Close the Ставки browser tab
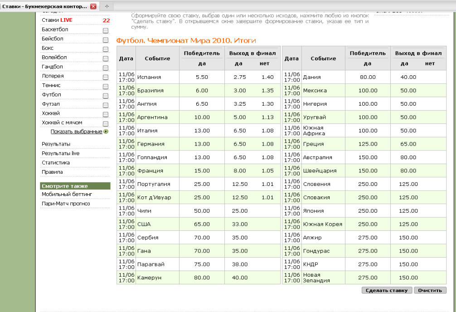The image size is (456, 312). point(93,6)
